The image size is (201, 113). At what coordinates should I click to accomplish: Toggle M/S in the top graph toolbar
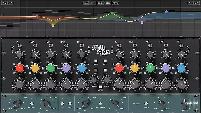[x=93, y=3]
